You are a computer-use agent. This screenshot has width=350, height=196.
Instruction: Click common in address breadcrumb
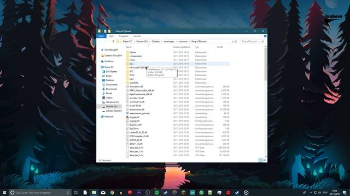click(x=183, y=41)
